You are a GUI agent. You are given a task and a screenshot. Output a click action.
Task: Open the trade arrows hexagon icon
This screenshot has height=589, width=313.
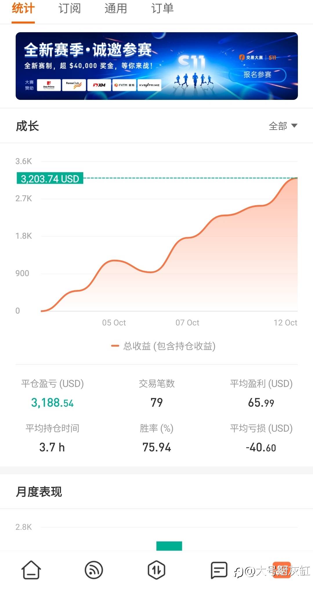click(156, 570)
